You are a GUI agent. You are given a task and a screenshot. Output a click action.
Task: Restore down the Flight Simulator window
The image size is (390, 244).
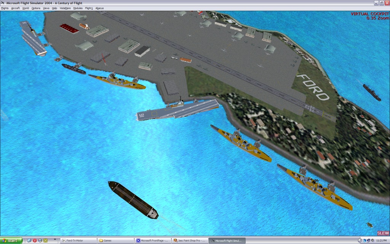(382, 3)
